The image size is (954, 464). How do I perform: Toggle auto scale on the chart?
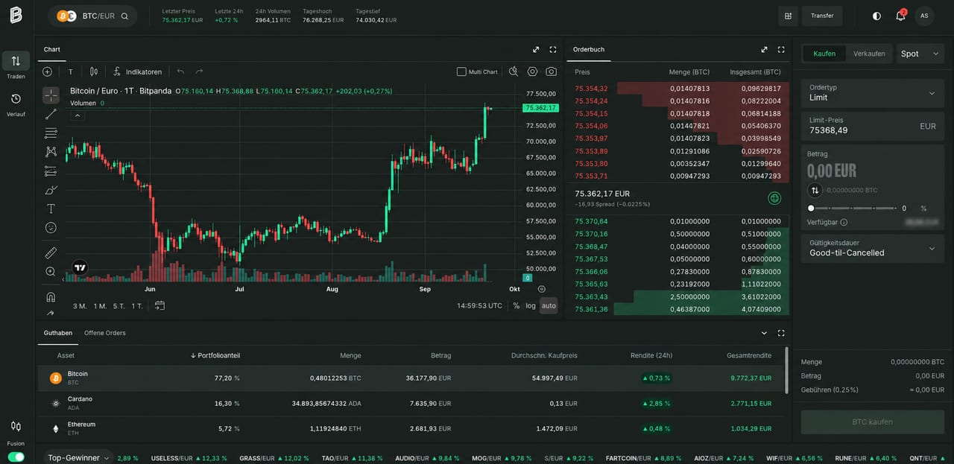click(x=549, y=305)
